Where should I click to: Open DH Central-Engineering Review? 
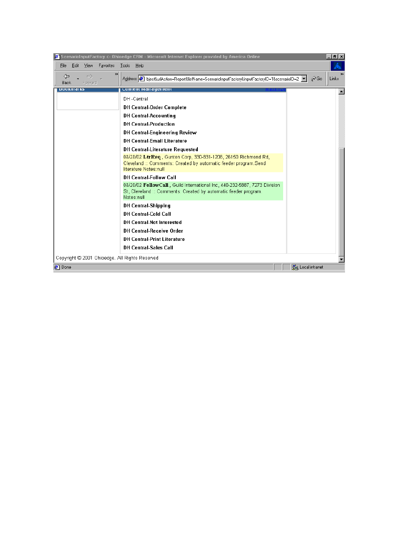click(160, 133)
